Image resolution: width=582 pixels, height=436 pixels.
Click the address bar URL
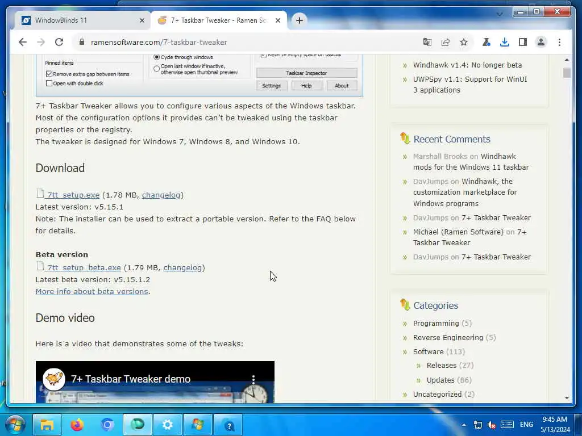159,42
